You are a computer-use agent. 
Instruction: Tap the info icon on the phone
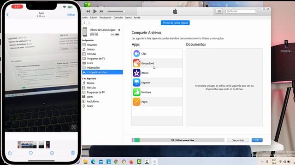pyautogui.click(x=52, y=153)
